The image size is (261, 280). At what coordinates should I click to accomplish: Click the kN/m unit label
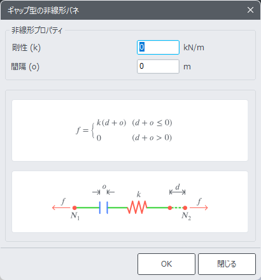(194, 48)
